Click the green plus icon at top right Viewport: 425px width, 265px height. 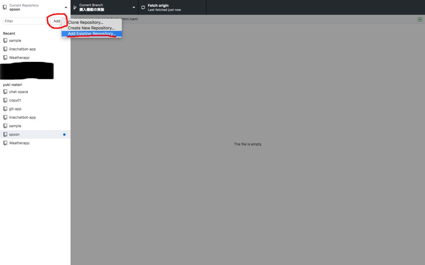[x=420, y=19]
